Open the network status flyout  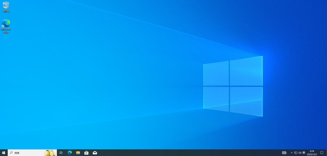point(296,153)
